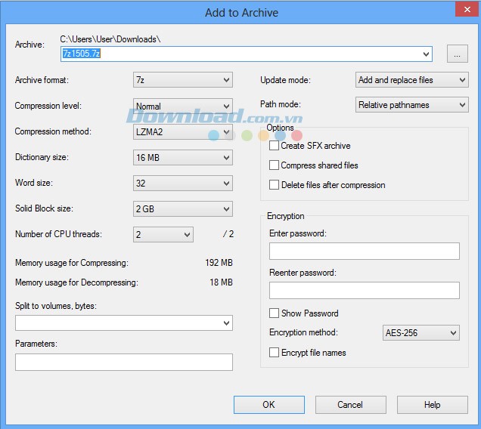Enable Encrypt file names option
481x429 pixels.
point(275,353)
